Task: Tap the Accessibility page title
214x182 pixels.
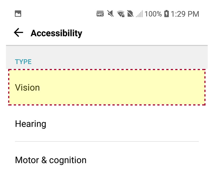Action: (x=56, y=33)
